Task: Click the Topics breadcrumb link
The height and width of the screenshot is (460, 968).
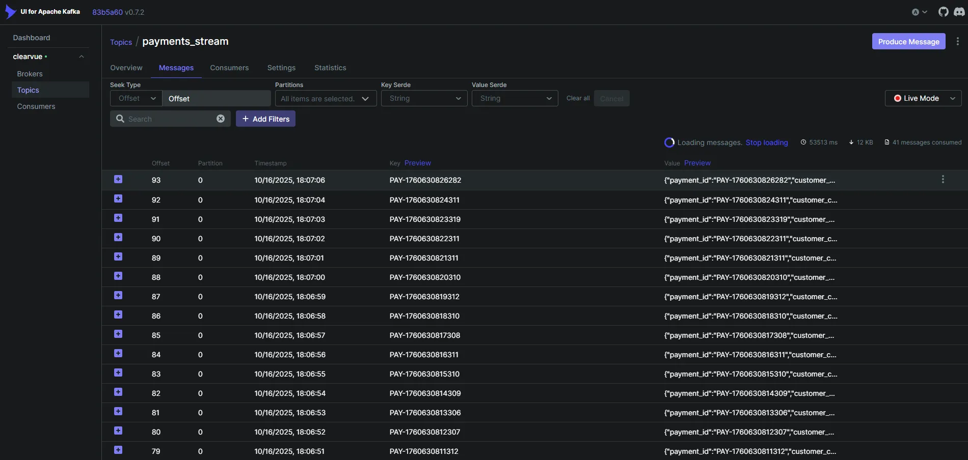Action: [x=121, y=42]
